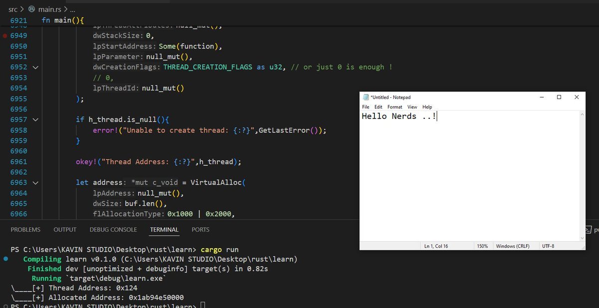Close the Untitled Notepad window
Screen dimensions: 599x308
pyautogui.click(x=577, y=97)
